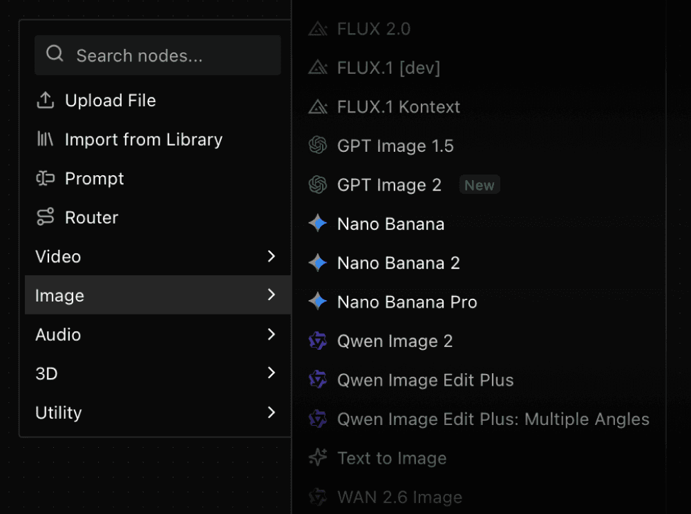
Task: Expand the Utility submenu chevron
Action: click(272, 413)
